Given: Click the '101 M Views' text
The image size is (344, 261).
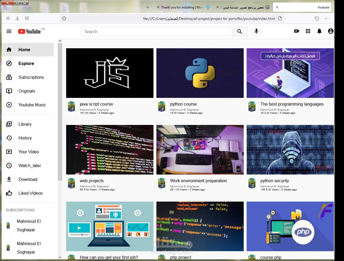Looking at the screenshot, I should [88, 113].
